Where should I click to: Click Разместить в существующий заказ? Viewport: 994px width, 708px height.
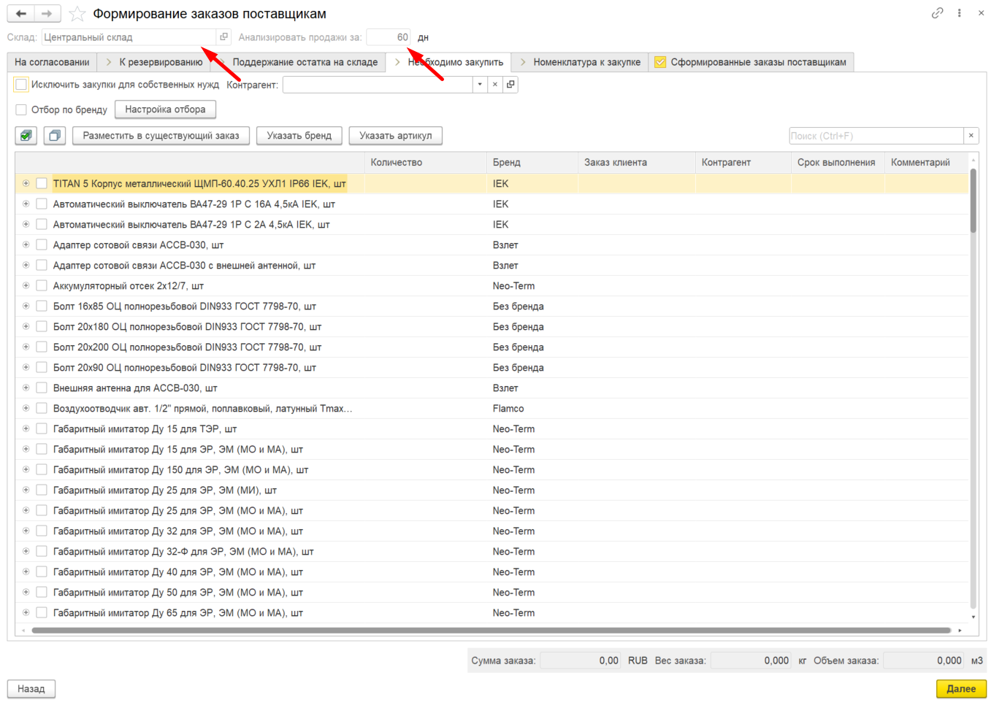(x=161, y=136)
